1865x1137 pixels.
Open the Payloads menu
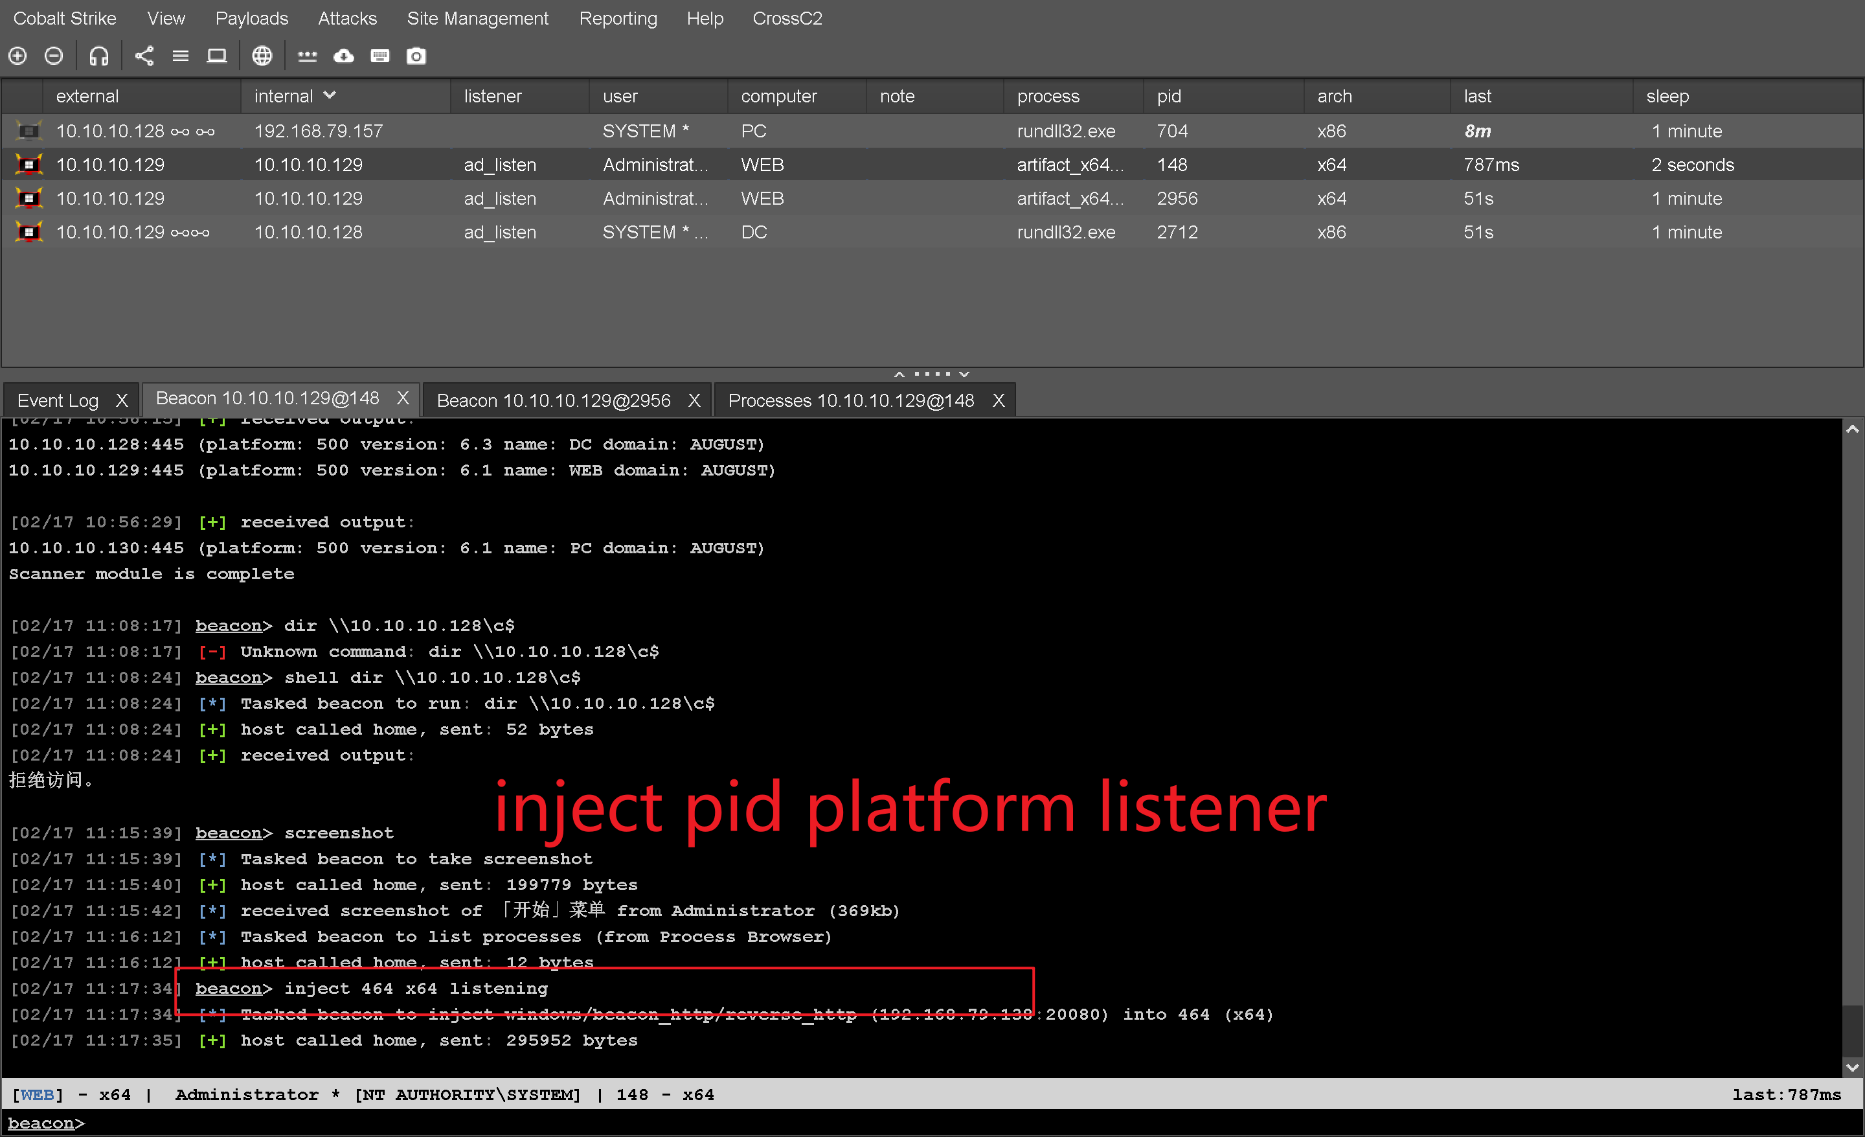pyautogui.click(x=251, y=18)
